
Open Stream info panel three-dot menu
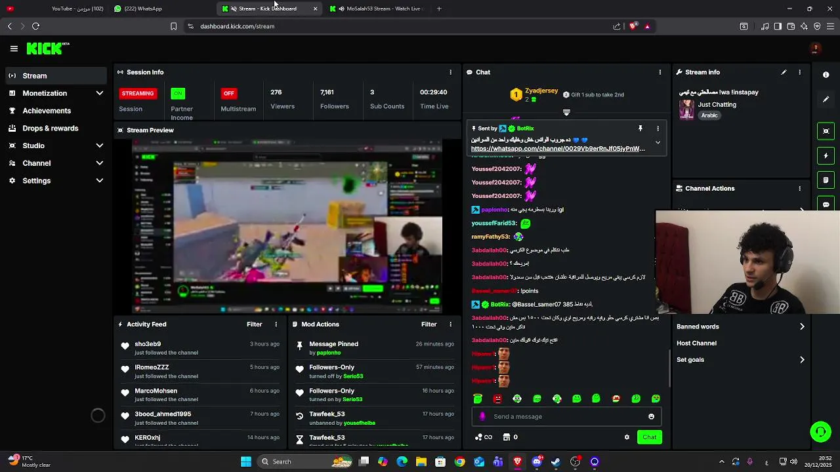[799, 72]
